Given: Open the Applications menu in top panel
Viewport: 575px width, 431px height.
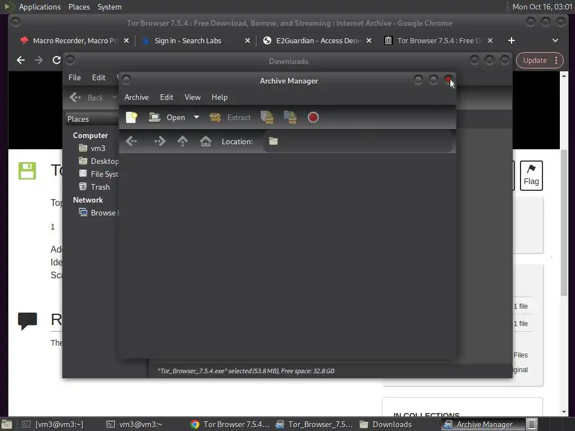Looking at the screenshot, I should (40, 7).
